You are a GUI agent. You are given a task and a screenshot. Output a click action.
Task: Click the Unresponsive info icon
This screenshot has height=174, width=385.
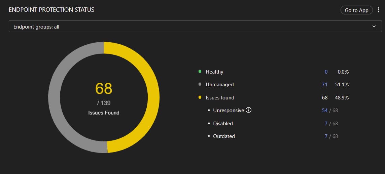pyautogui.click(x=249, y=110)
